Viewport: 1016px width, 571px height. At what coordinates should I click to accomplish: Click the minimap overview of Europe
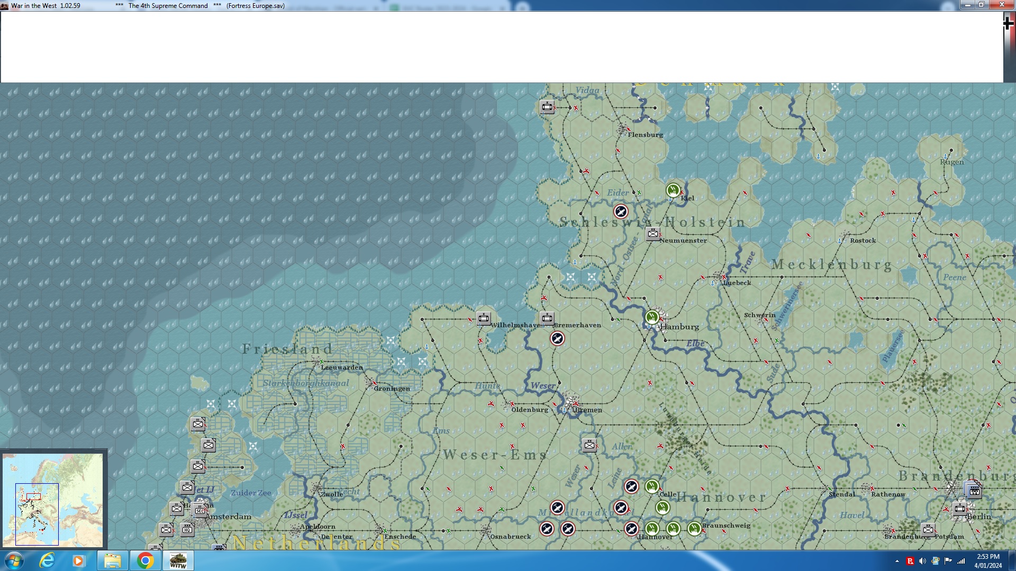(x=53, y=500)
